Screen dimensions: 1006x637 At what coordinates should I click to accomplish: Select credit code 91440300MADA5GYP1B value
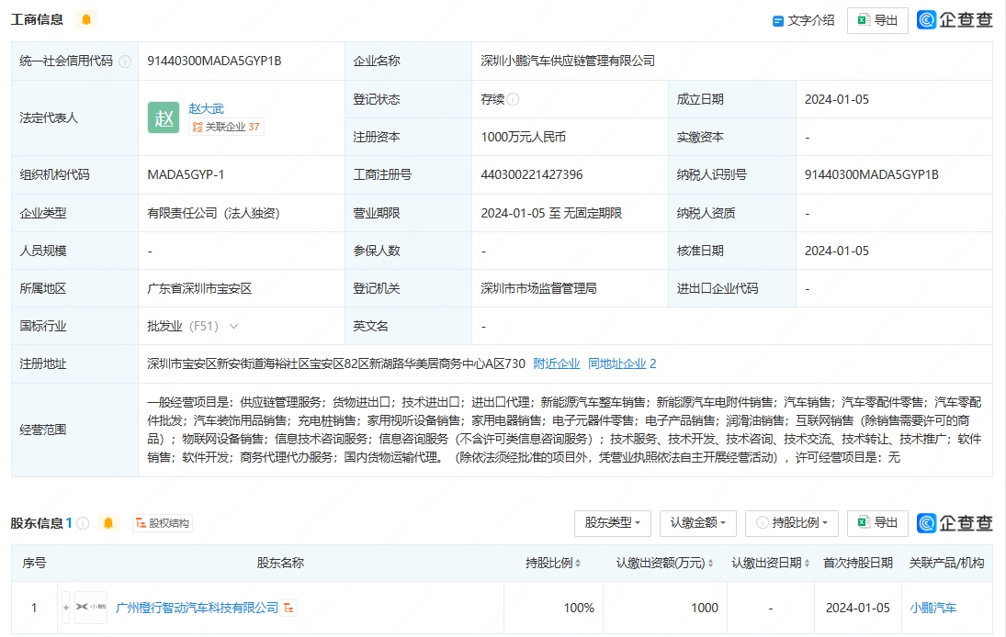coord(214,61)
